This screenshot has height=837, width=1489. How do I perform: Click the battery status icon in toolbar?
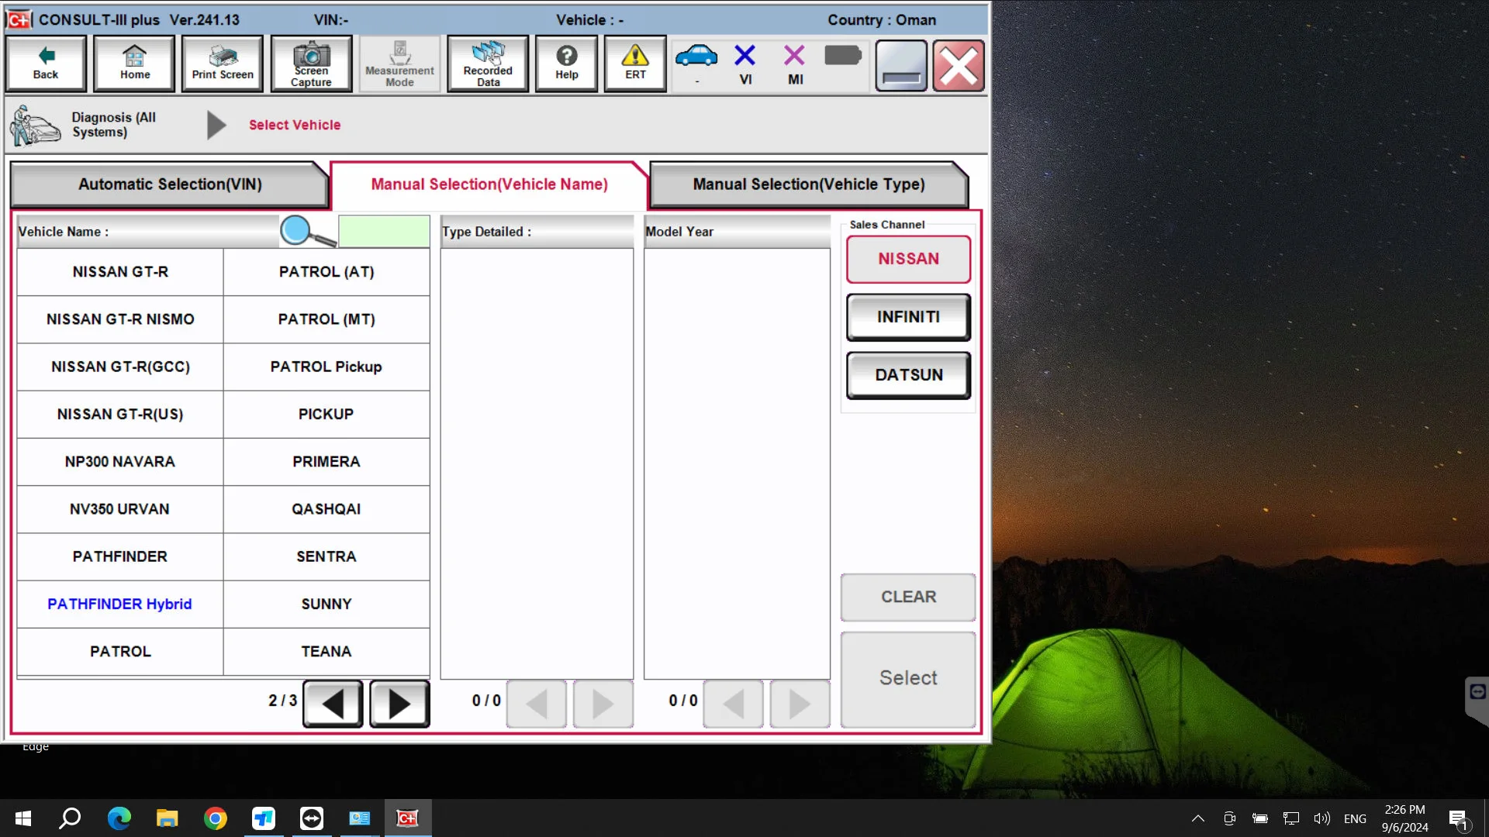tap(843, 56)
